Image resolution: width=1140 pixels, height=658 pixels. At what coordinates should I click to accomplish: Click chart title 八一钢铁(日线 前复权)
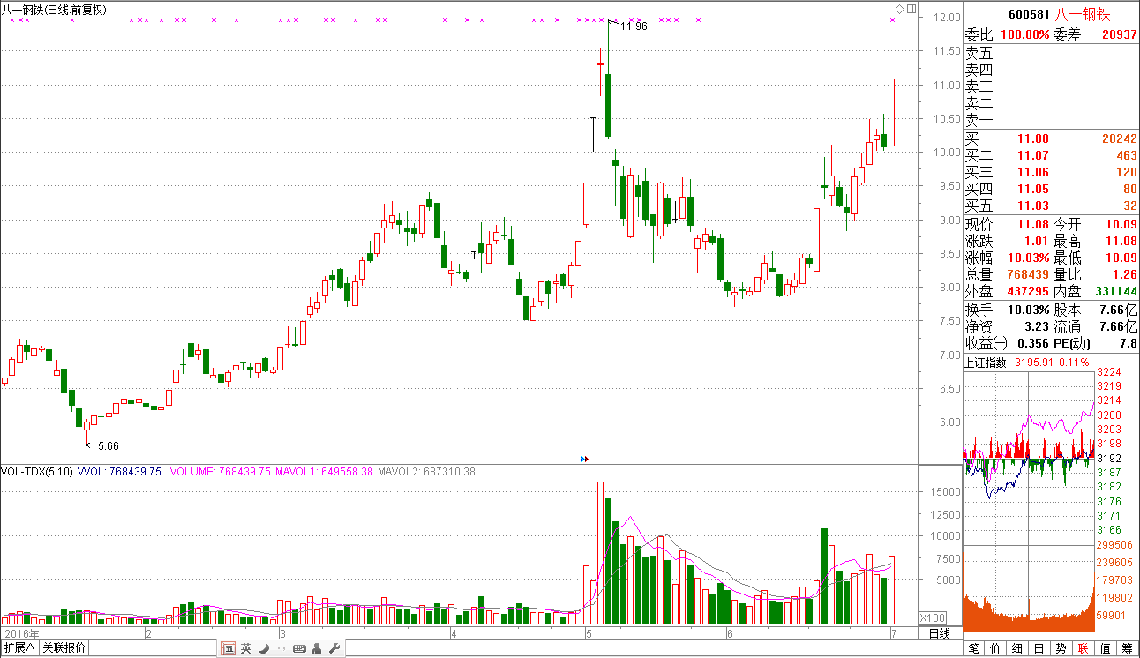[x=55, y=9]
